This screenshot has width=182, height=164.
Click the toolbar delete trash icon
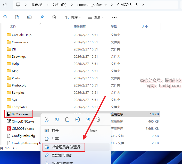point(54,17)
